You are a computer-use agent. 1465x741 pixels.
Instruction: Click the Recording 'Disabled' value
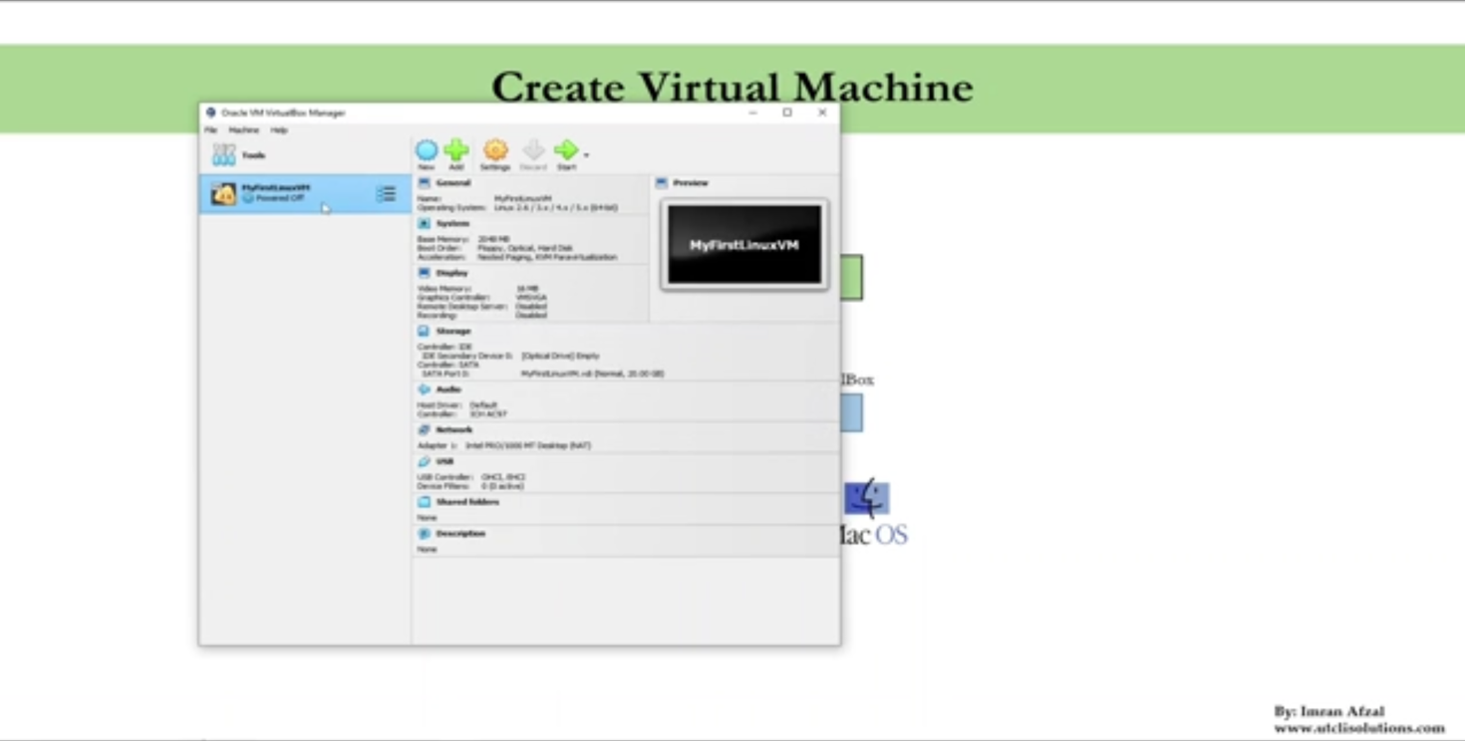click(x=531, y=316)
